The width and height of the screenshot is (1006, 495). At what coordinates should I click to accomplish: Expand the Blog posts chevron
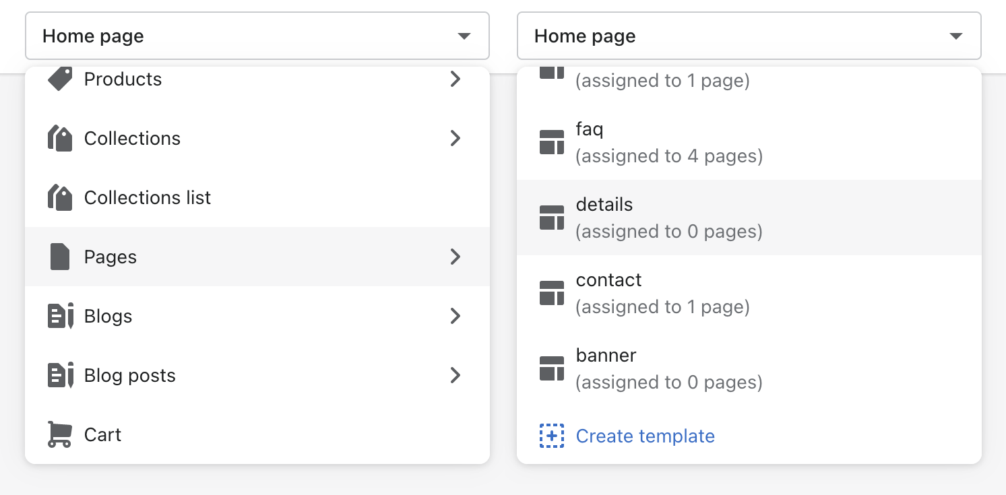tap(455, 376)
